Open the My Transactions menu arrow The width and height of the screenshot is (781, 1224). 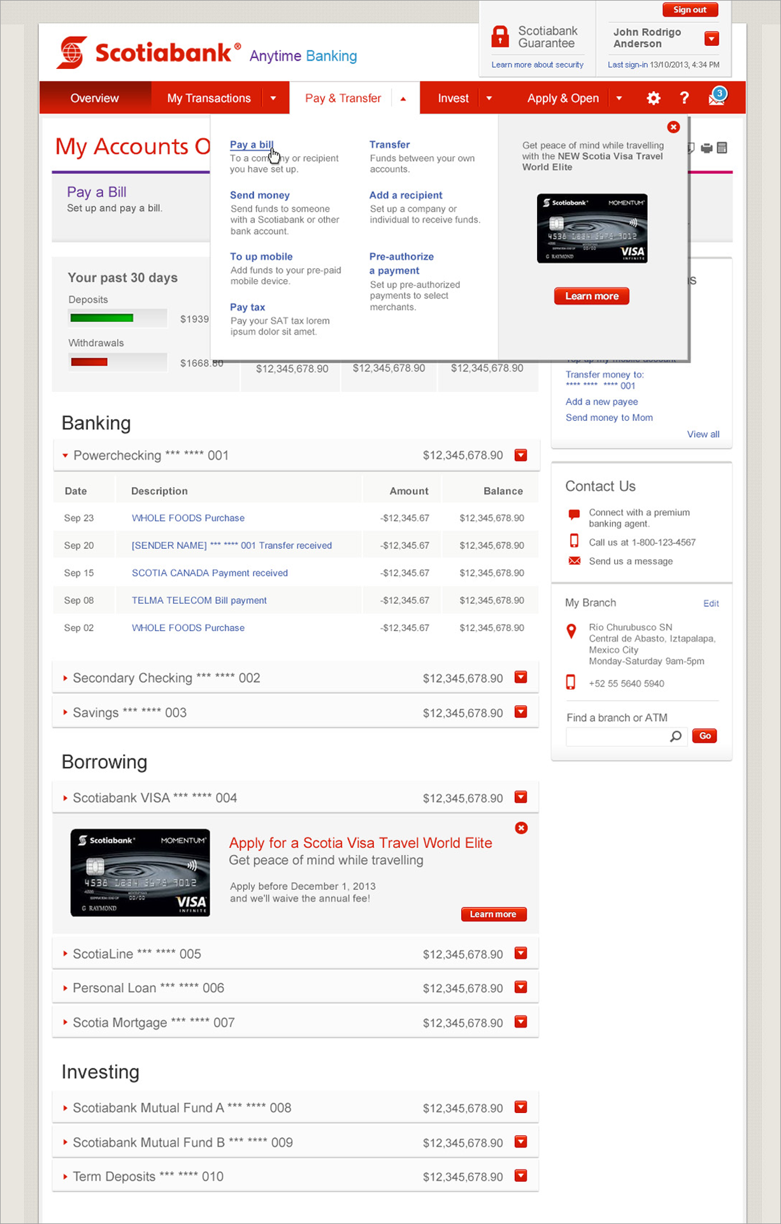tap(273, 98)
